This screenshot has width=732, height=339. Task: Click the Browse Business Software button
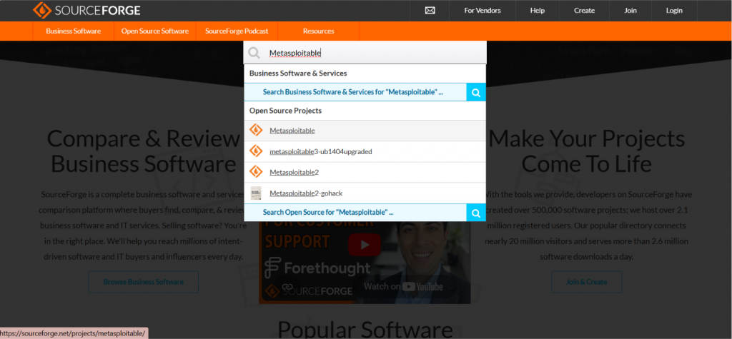pyautogui.click(x=143, y=282)
